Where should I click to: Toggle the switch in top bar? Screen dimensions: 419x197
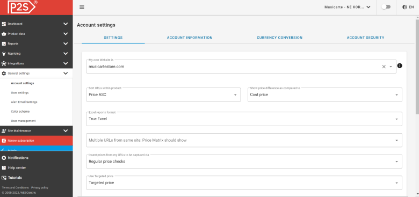point(386,7)
